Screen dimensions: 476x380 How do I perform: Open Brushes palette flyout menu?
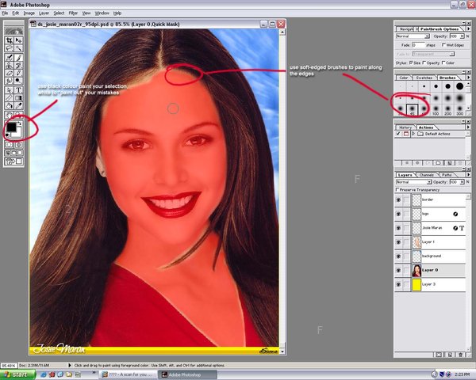pyautogui.click(x=468, y=78)
